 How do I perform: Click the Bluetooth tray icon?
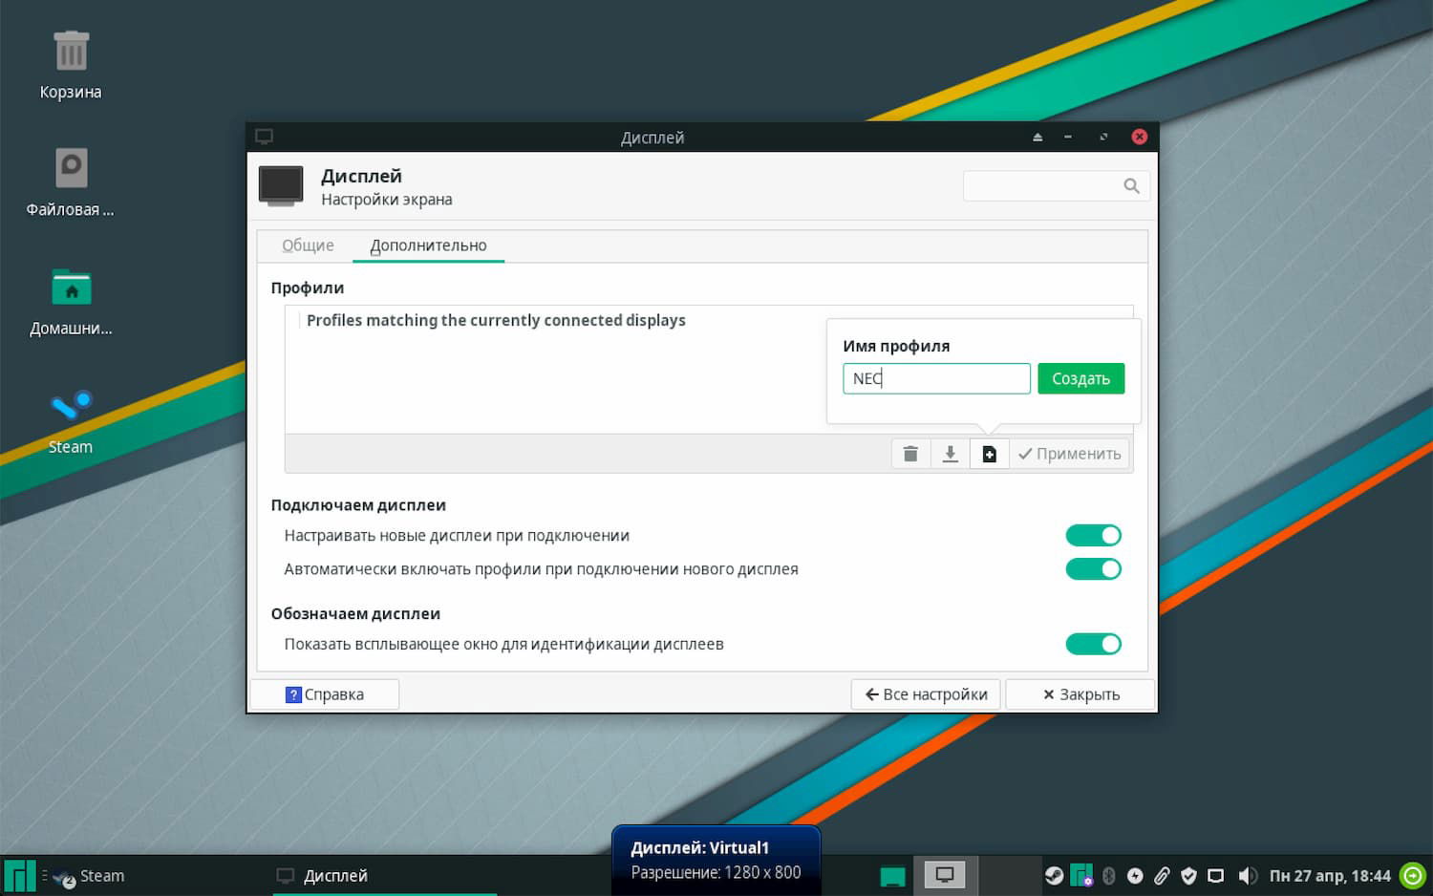click(x=1108, y=876)
